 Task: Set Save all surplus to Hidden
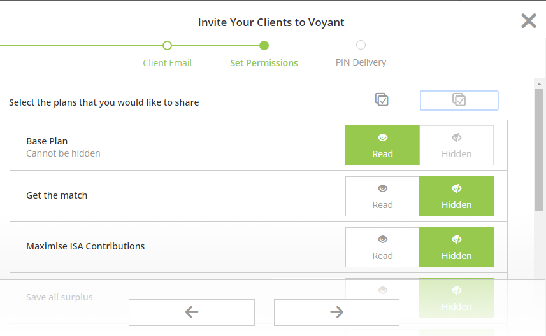(457, 298)
